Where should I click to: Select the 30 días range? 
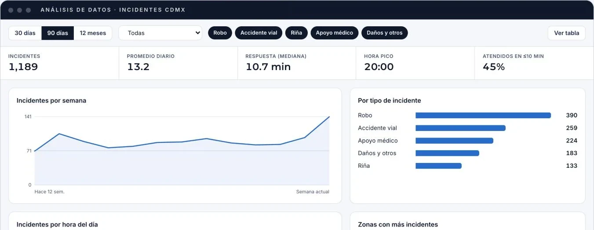(25, 33)
